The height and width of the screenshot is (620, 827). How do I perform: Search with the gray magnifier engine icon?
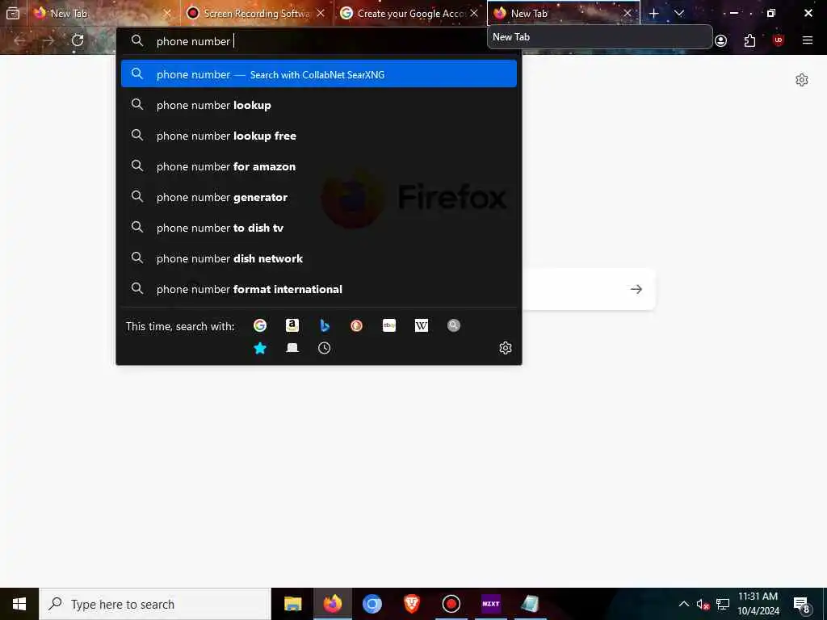coord(454,326)
